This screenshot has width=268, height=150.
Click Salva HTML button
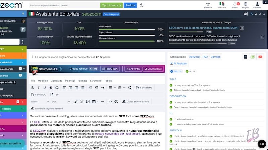pyautogui.click(x=144, y=88)
